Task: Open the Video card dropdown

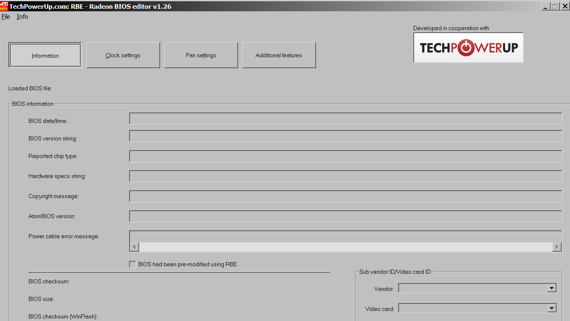Action: [x=552, y=308]
